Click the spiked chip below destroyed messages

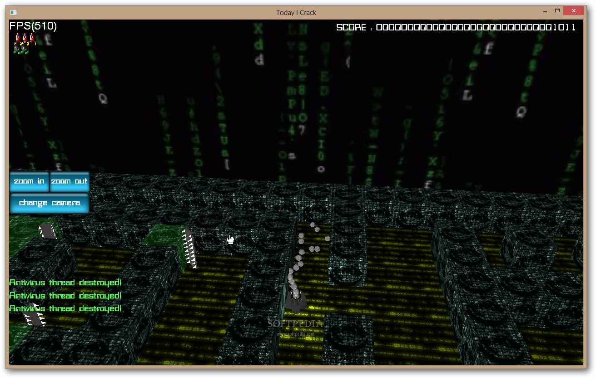coord(34,315)
